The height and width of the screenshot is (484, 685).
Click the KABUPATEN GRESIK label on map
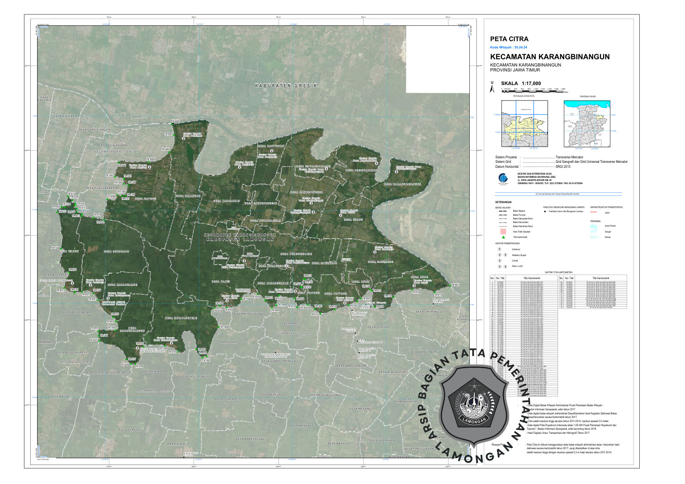(x=286, y=85)
